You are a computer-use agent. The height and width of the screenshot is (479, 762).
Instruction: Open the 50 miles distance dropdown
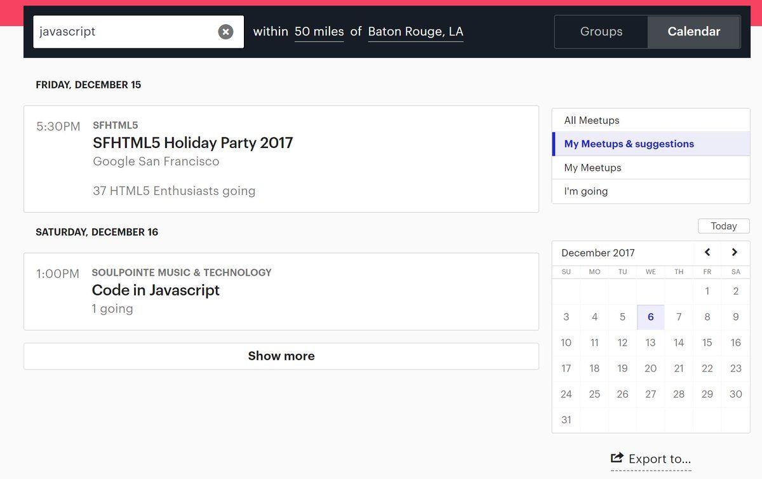pos(319,32)
